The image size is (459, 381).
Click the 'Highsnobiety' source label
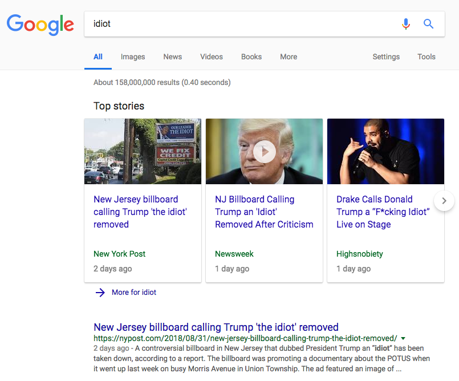point(359,254)
